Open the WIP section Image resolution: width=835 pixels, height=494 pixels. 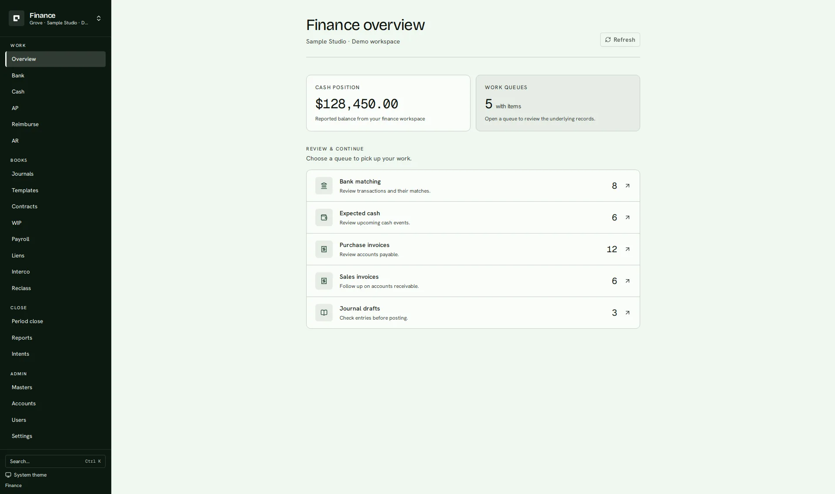(55, 223)
